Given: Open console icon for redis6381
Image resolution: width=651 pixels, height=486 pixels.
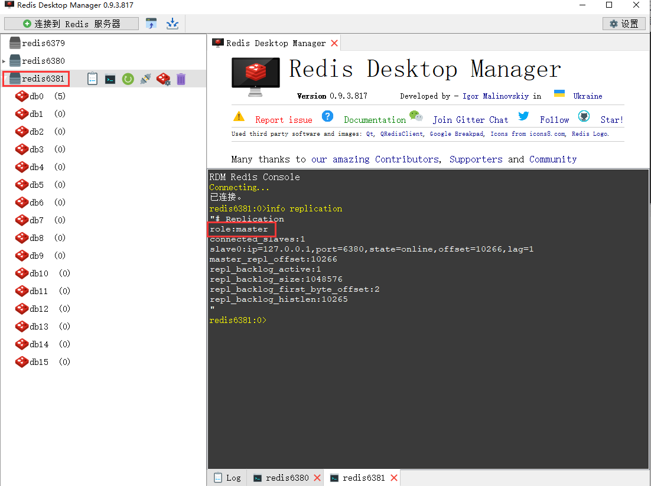Looking at the screenshot, I should pyautogui.click(x=110, y=79).
